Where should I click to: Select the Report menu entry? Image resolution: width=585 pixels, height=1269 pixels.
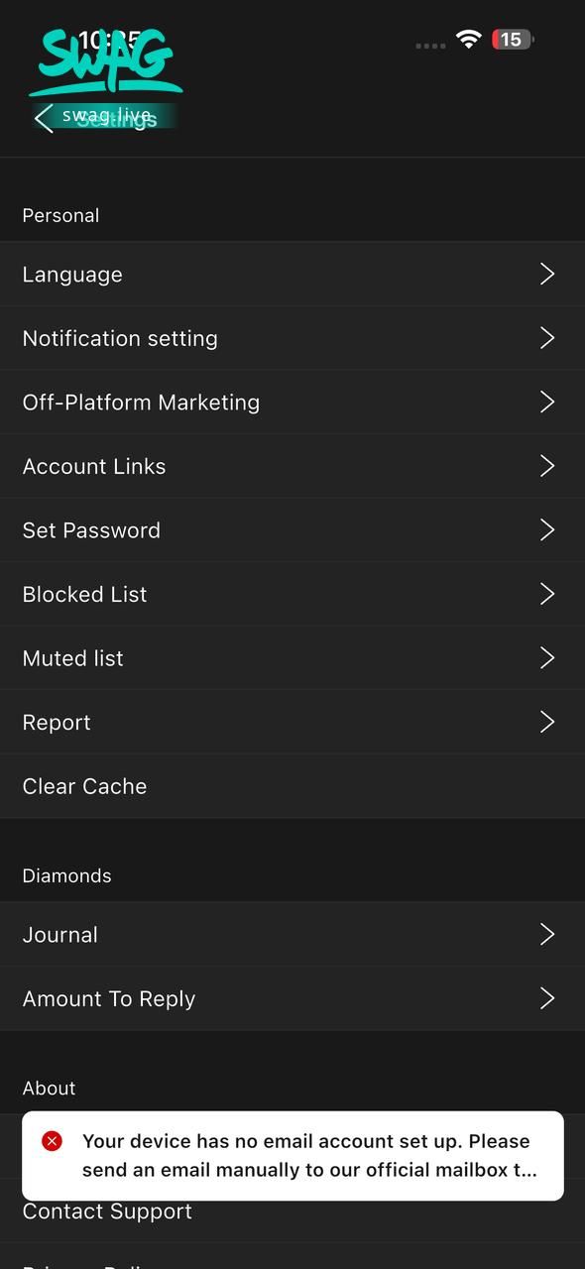pyautogui.click(x=292, y=722)
